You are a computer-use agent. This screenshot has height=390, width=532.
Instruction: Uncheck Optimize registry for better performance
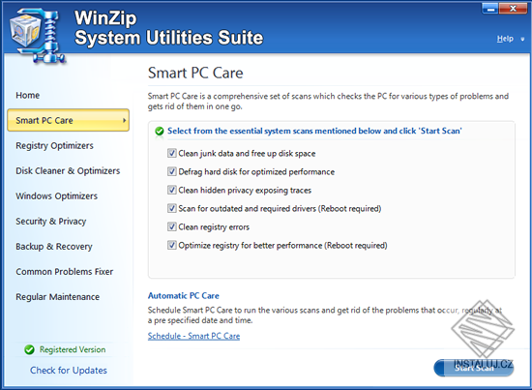pyautogui.click(x=172, y=245)
